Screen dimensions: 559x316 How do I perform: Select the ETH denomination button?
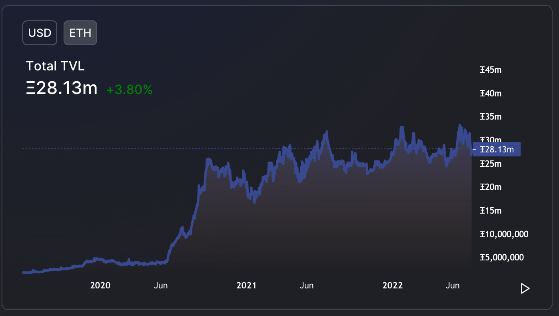80,33
